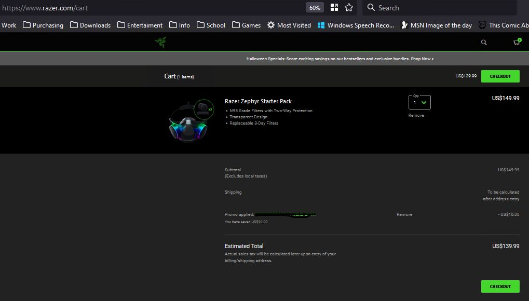The width and height of the screenshot is (529, 301).
Task: Click the top green CHECKOUT button
Action: pos(500,76)
